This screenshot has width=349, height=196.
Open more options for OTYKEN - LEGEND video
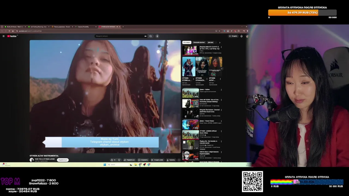click(x=221, y=131)
